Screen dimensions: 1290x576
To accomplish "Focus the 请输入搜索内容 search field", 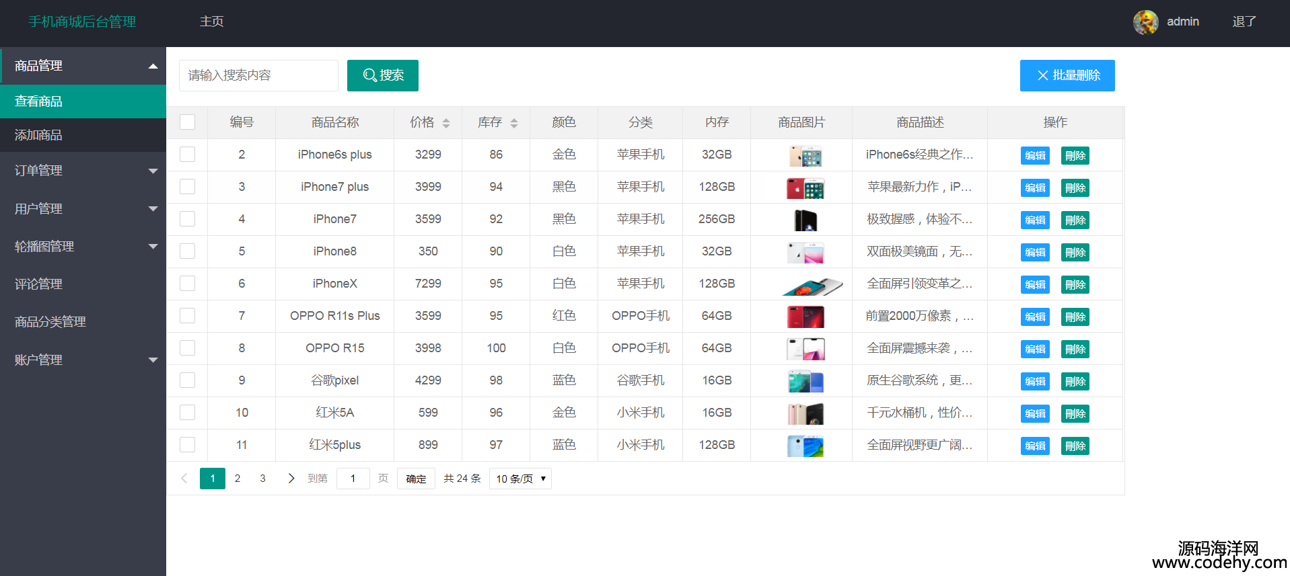I will pyautogui.click(x=258, y=75).
